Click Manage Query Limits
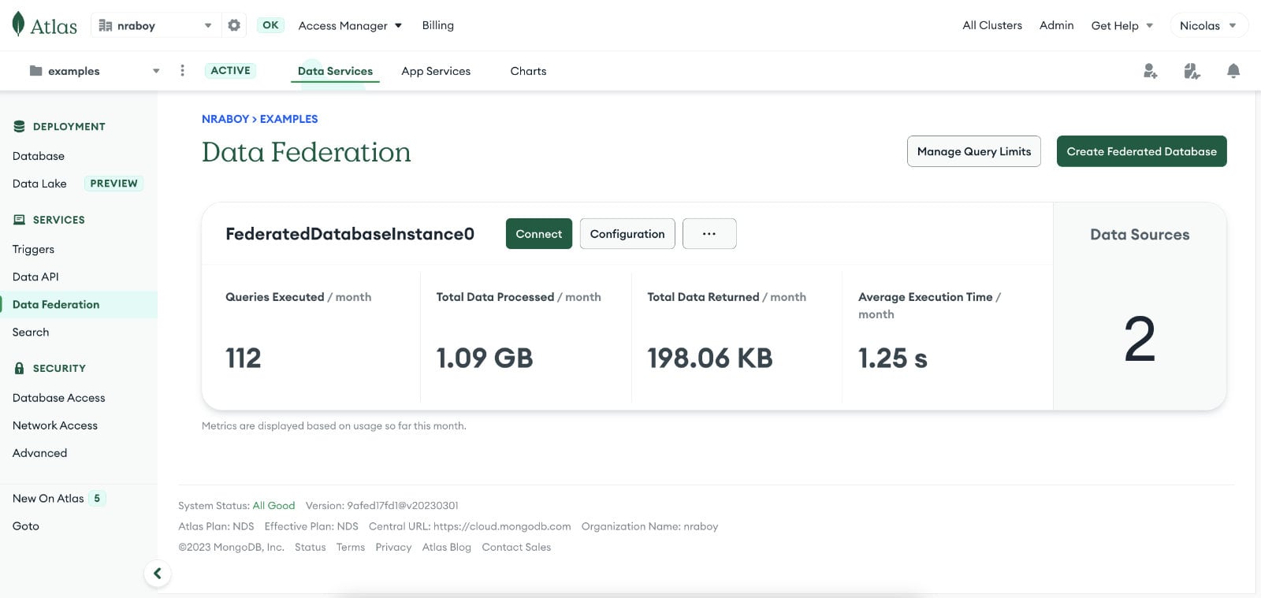Viewport: 1261px width, 598px height. tap(974, 151)
